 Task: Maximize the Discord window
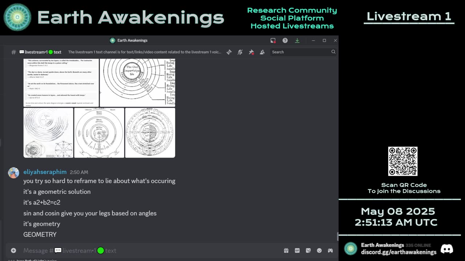(324, 40)
